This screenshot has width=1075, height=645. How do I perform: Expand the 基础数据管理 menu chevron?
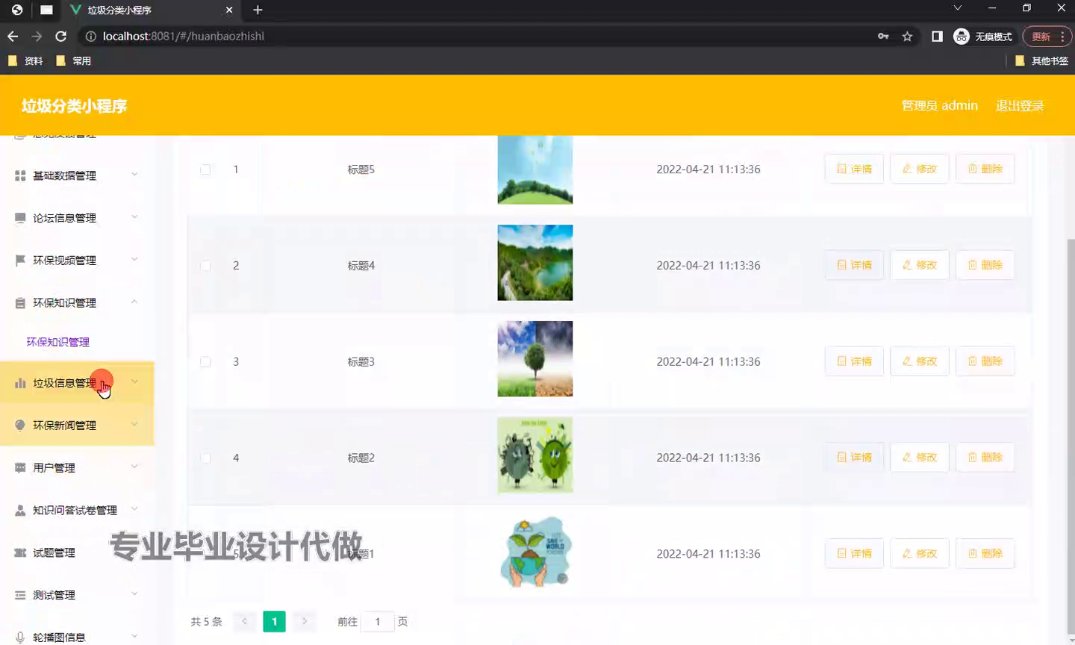[134, 175]
